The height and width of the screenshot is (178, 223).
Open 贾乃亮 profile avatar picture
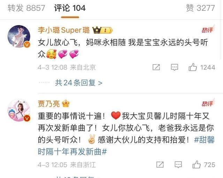click(x=19, y=111)
